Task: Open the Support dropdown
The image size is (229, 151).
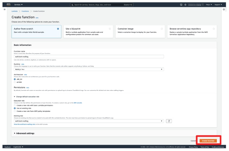Action: tap(218, 5)
